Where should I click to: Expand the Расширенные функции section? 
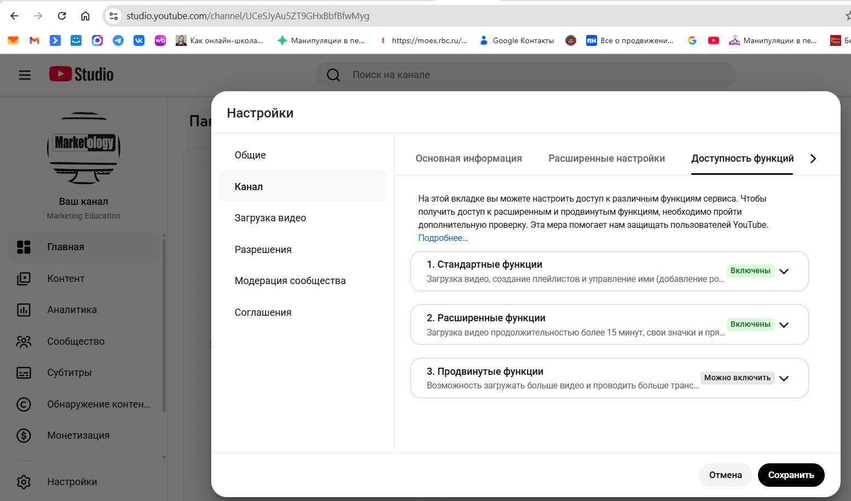[x=784, y=325]
